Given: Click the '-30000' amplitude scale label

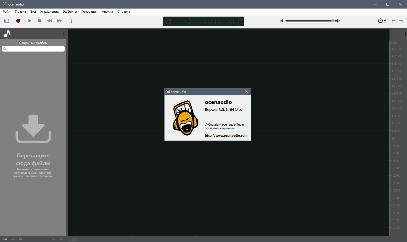Looking at the screenshot, I should click(396, 228).
